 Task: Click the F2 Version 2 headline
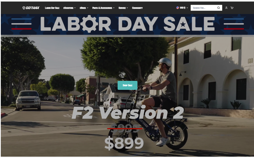click(x=128, y=112)
